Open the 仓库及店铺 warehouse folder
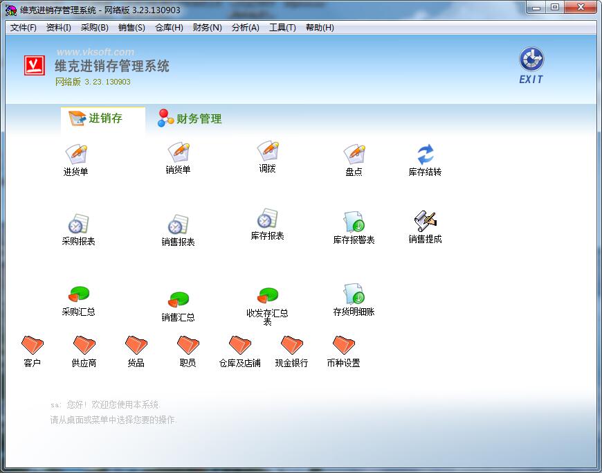This screenshot has width=602, height=473. pos(239,352)
